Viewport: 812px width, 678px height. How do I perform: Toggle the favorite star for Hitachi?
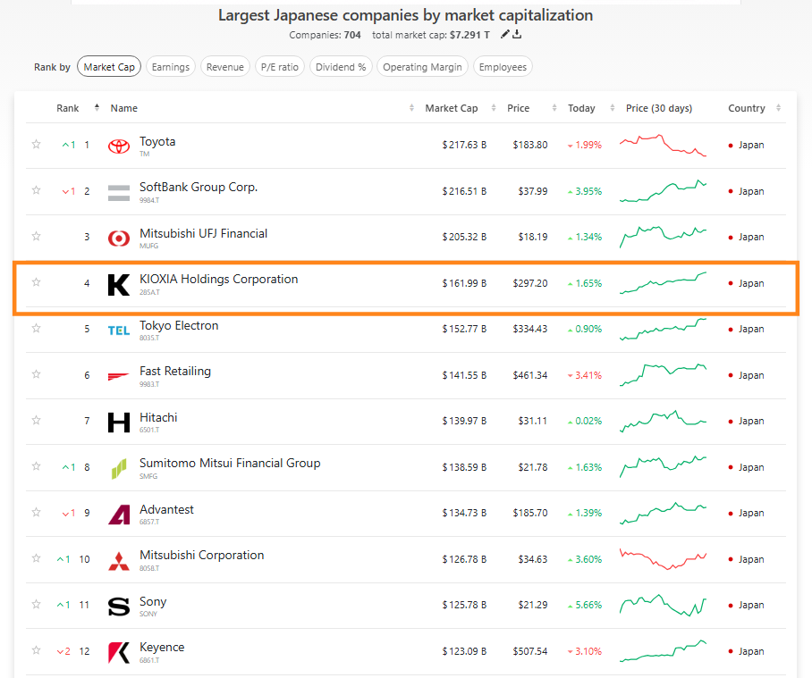pos(37,421)
